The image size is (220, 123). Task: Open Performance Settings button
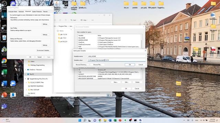[x=45, y=24]
